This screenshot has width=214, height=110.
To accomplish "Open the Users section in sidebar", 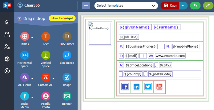I will pos(7,34).
